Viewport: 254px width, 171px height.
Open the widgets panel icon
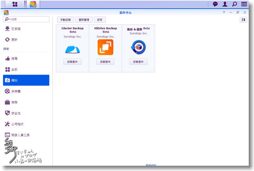tap(244, 4)
